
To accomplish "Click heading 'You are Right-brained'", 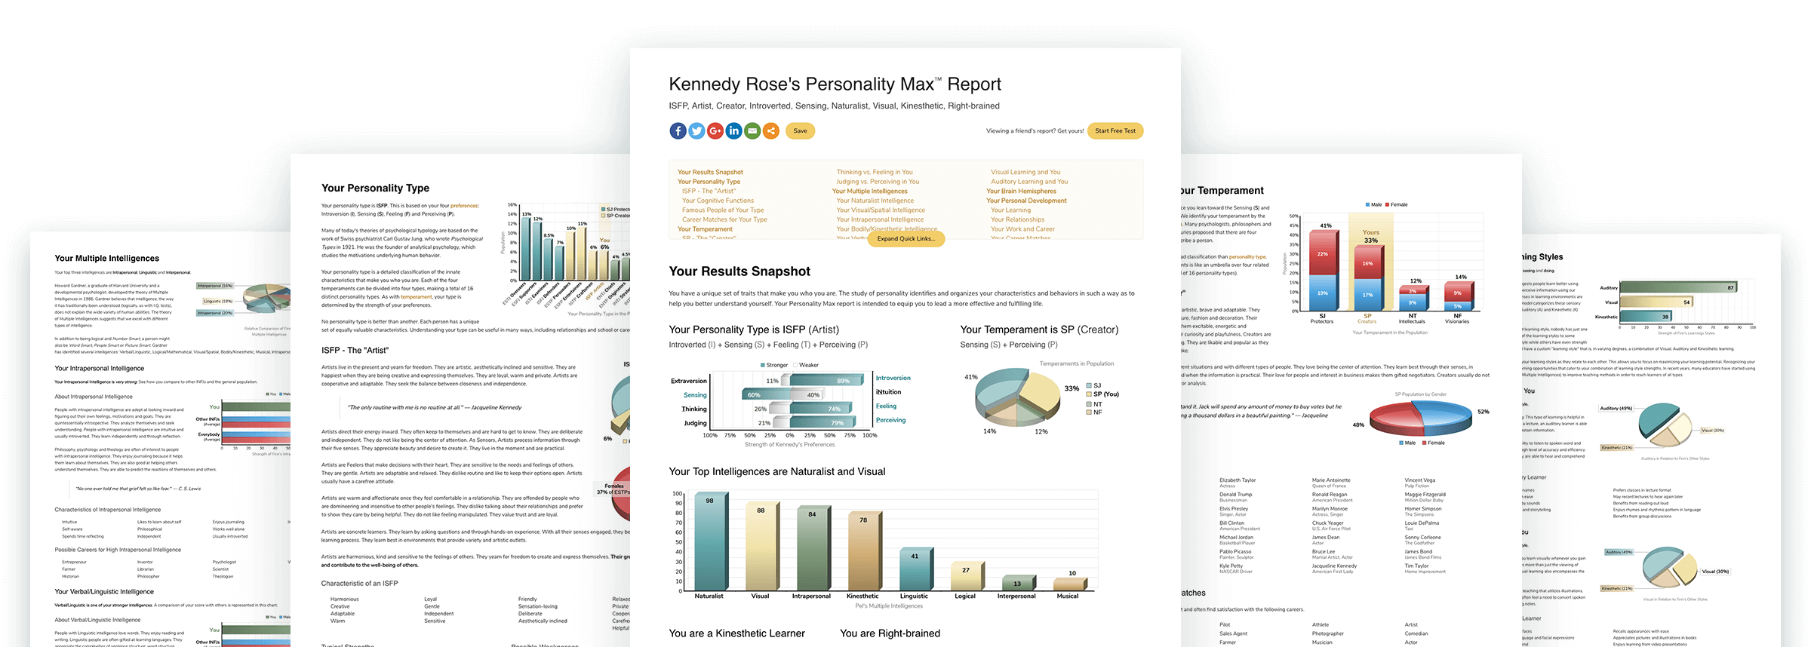I will (890, 633).
